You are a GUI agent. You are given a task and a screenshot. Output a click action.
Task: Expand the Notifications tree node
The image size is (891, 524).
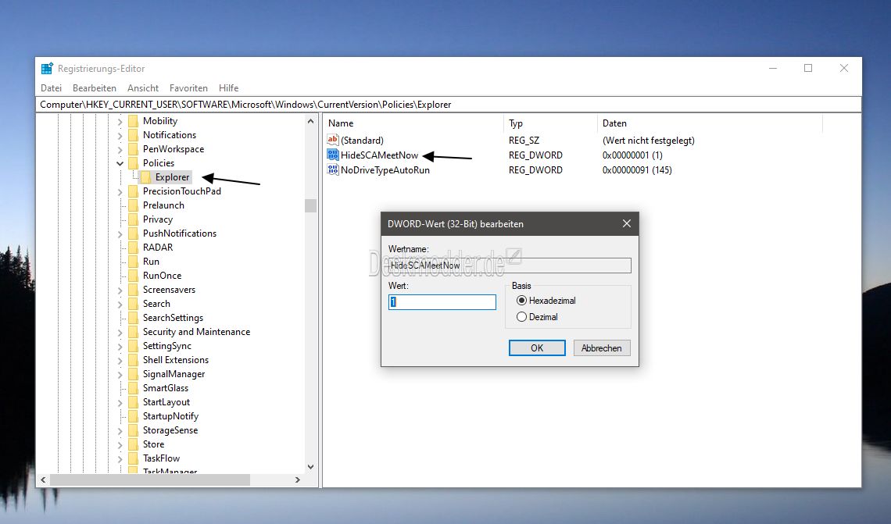coord(120,136)
